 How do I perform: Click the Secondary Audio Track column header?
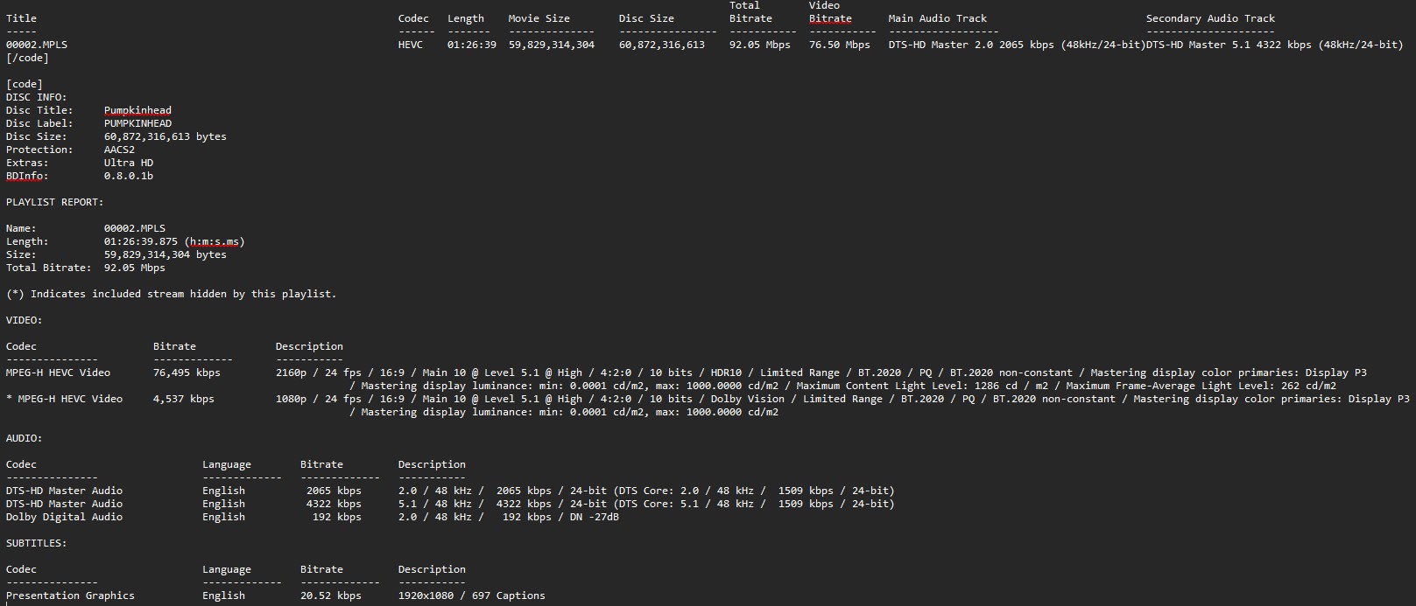pos(1210,18)
